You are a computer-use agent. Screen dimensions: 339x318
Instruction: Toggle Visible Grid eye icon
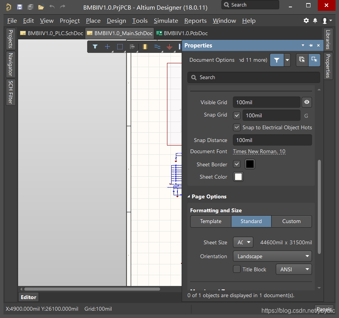[307, 102]
